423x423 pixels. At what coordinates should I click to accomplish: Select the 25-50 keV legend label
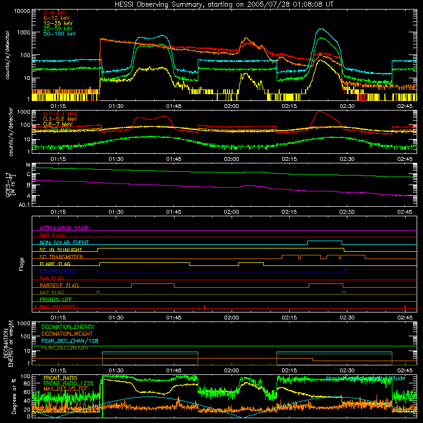(x=58, y=29)
